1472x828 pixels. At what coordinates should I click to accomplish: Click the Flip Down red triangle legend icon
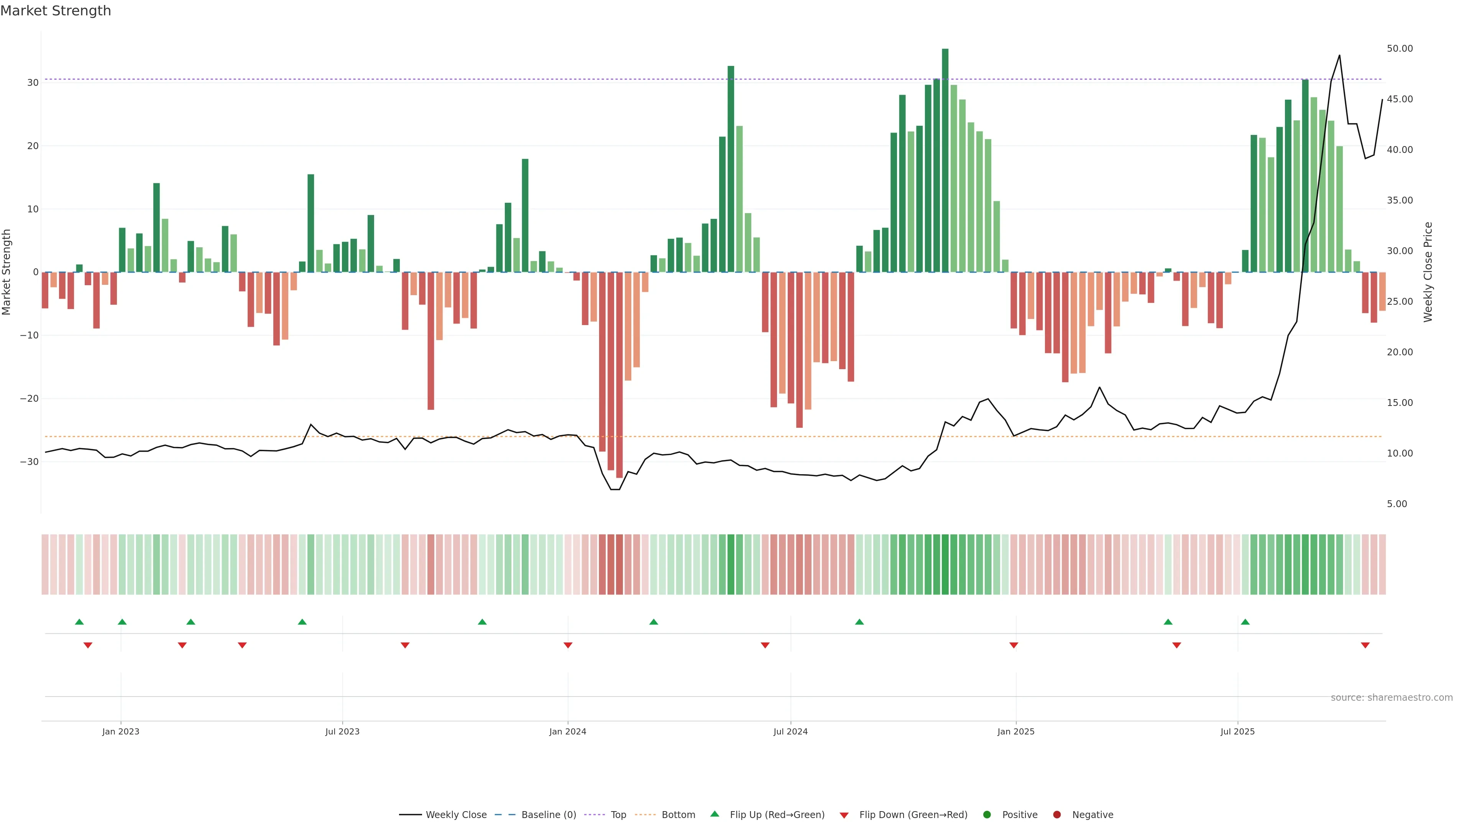click(x=844, y=815)
